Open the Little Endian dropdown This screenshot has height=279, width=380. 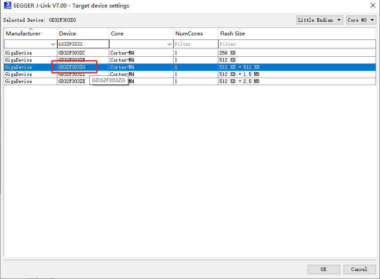pyautogui.click(x=320, y=20)
